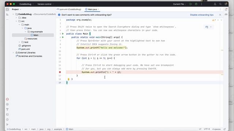The width and height of the screenshot is (234, 131).
Task: Show more tool windows ellipsis icon
Action: coord(7,19)
